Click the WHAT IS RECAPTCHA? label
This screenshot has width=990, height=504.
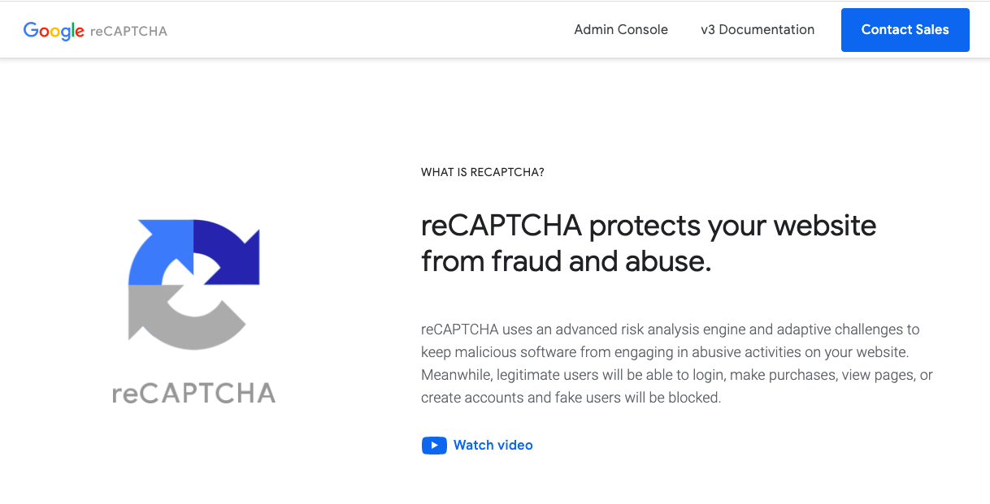(483, 172)
